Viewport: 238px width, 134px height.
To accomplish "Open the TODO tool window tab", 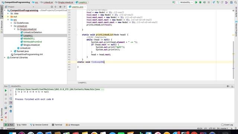I will (x=22, y=125).
